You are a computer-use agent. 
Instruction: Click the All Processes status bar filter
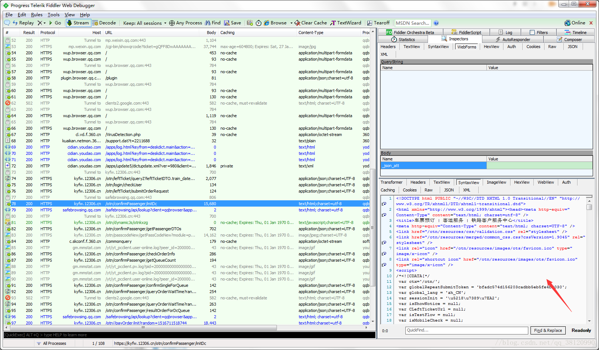(x=51, y=343)
